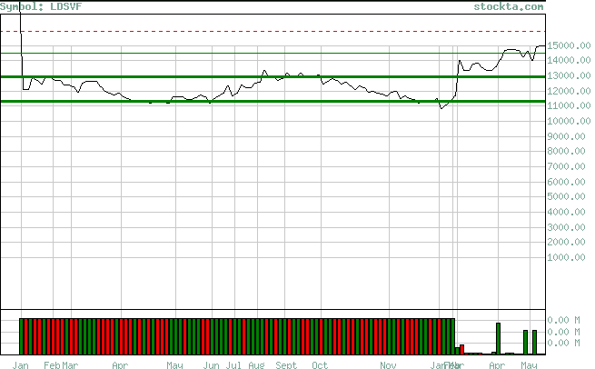Click the 3000.00 price axis label

tap(566, 227)
